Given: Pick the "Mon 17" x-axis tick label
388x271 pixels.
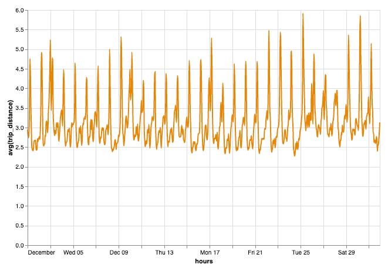Looking at the screenshot, I should point(210,253).
